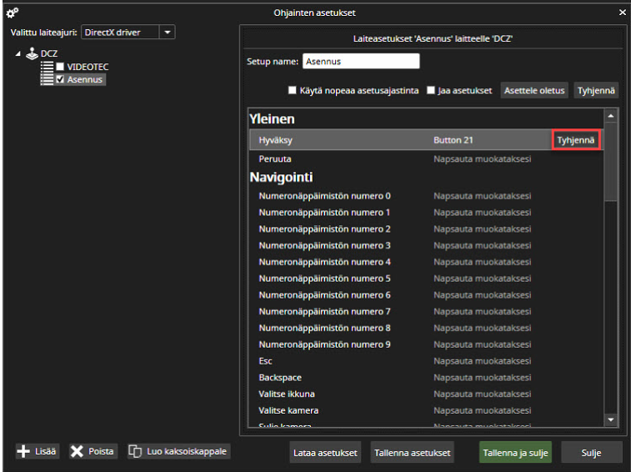Close the Ohjainten asetukset dialog
631x472 pixels.
622,13
